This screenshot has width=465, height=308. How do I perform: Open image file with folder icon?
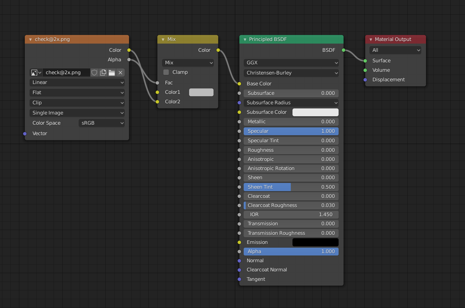pos(112,73)
